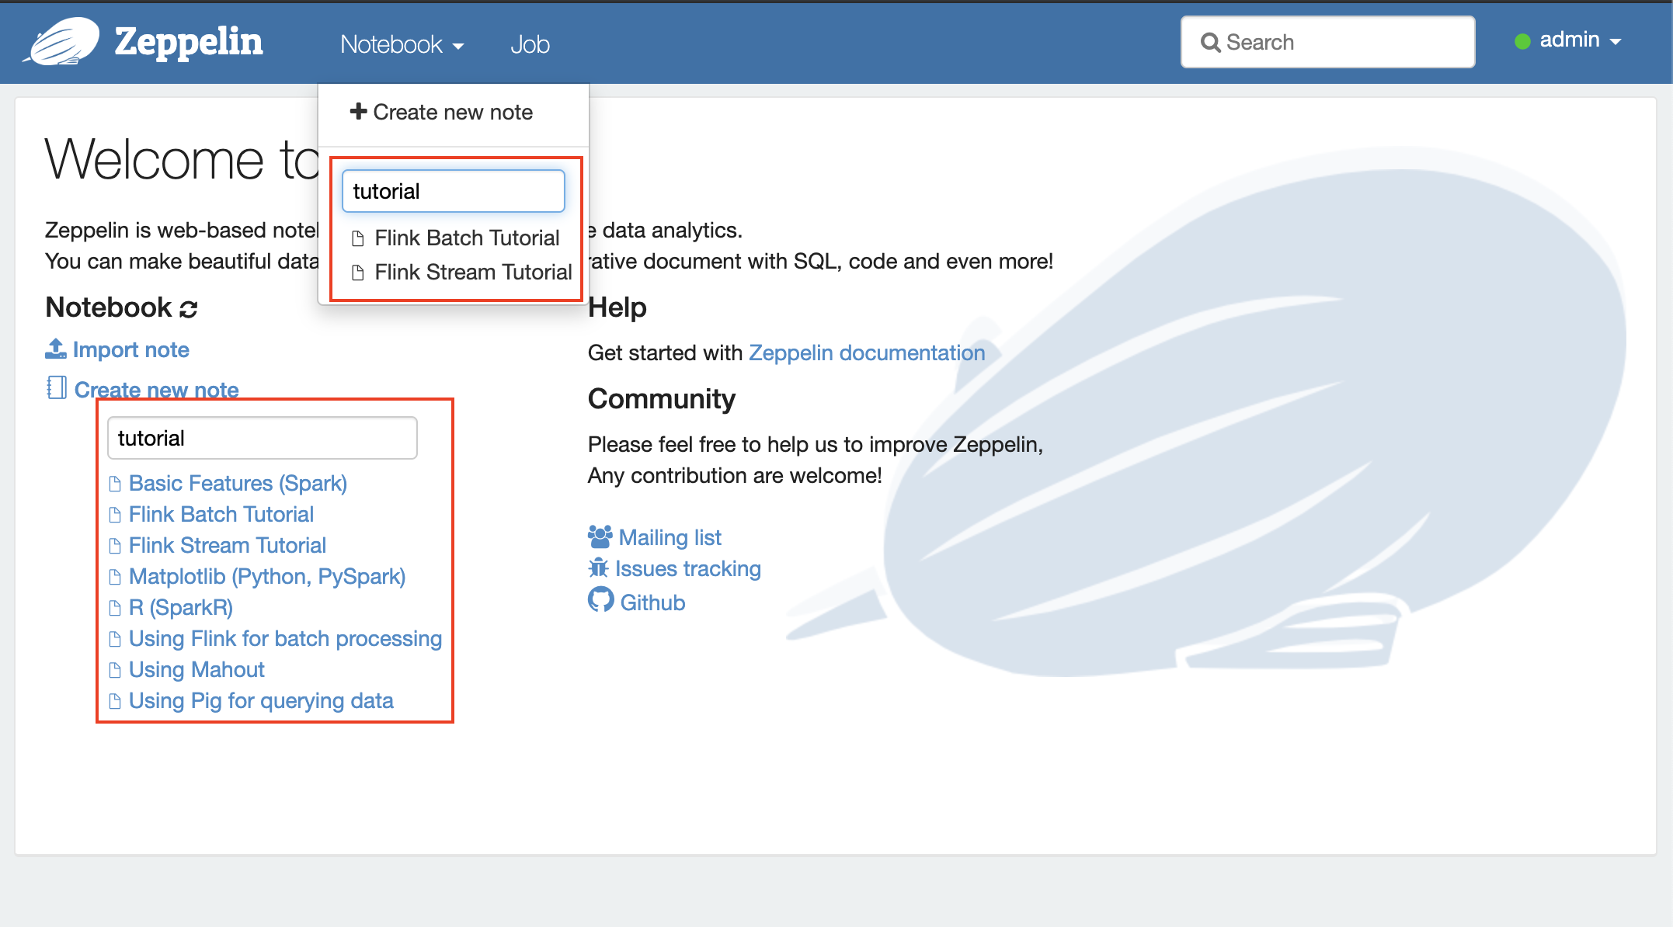Open the Github link
Screen dimensions: 1673x927
(x=652, y=602)
